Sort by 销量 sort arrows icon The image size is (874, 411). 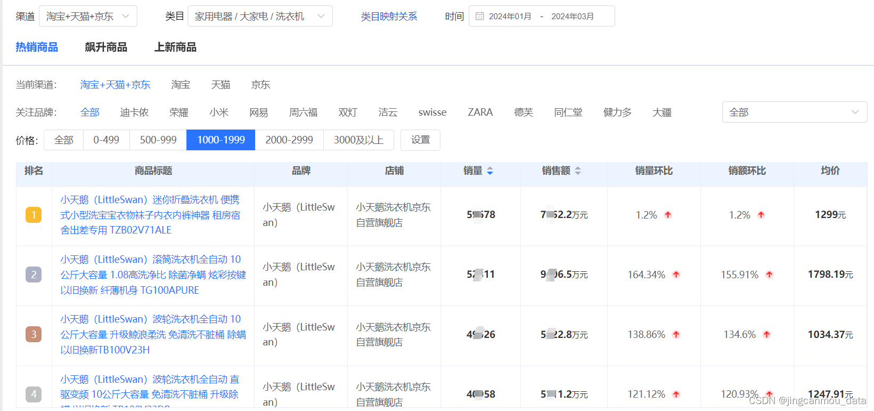point(490,171)
